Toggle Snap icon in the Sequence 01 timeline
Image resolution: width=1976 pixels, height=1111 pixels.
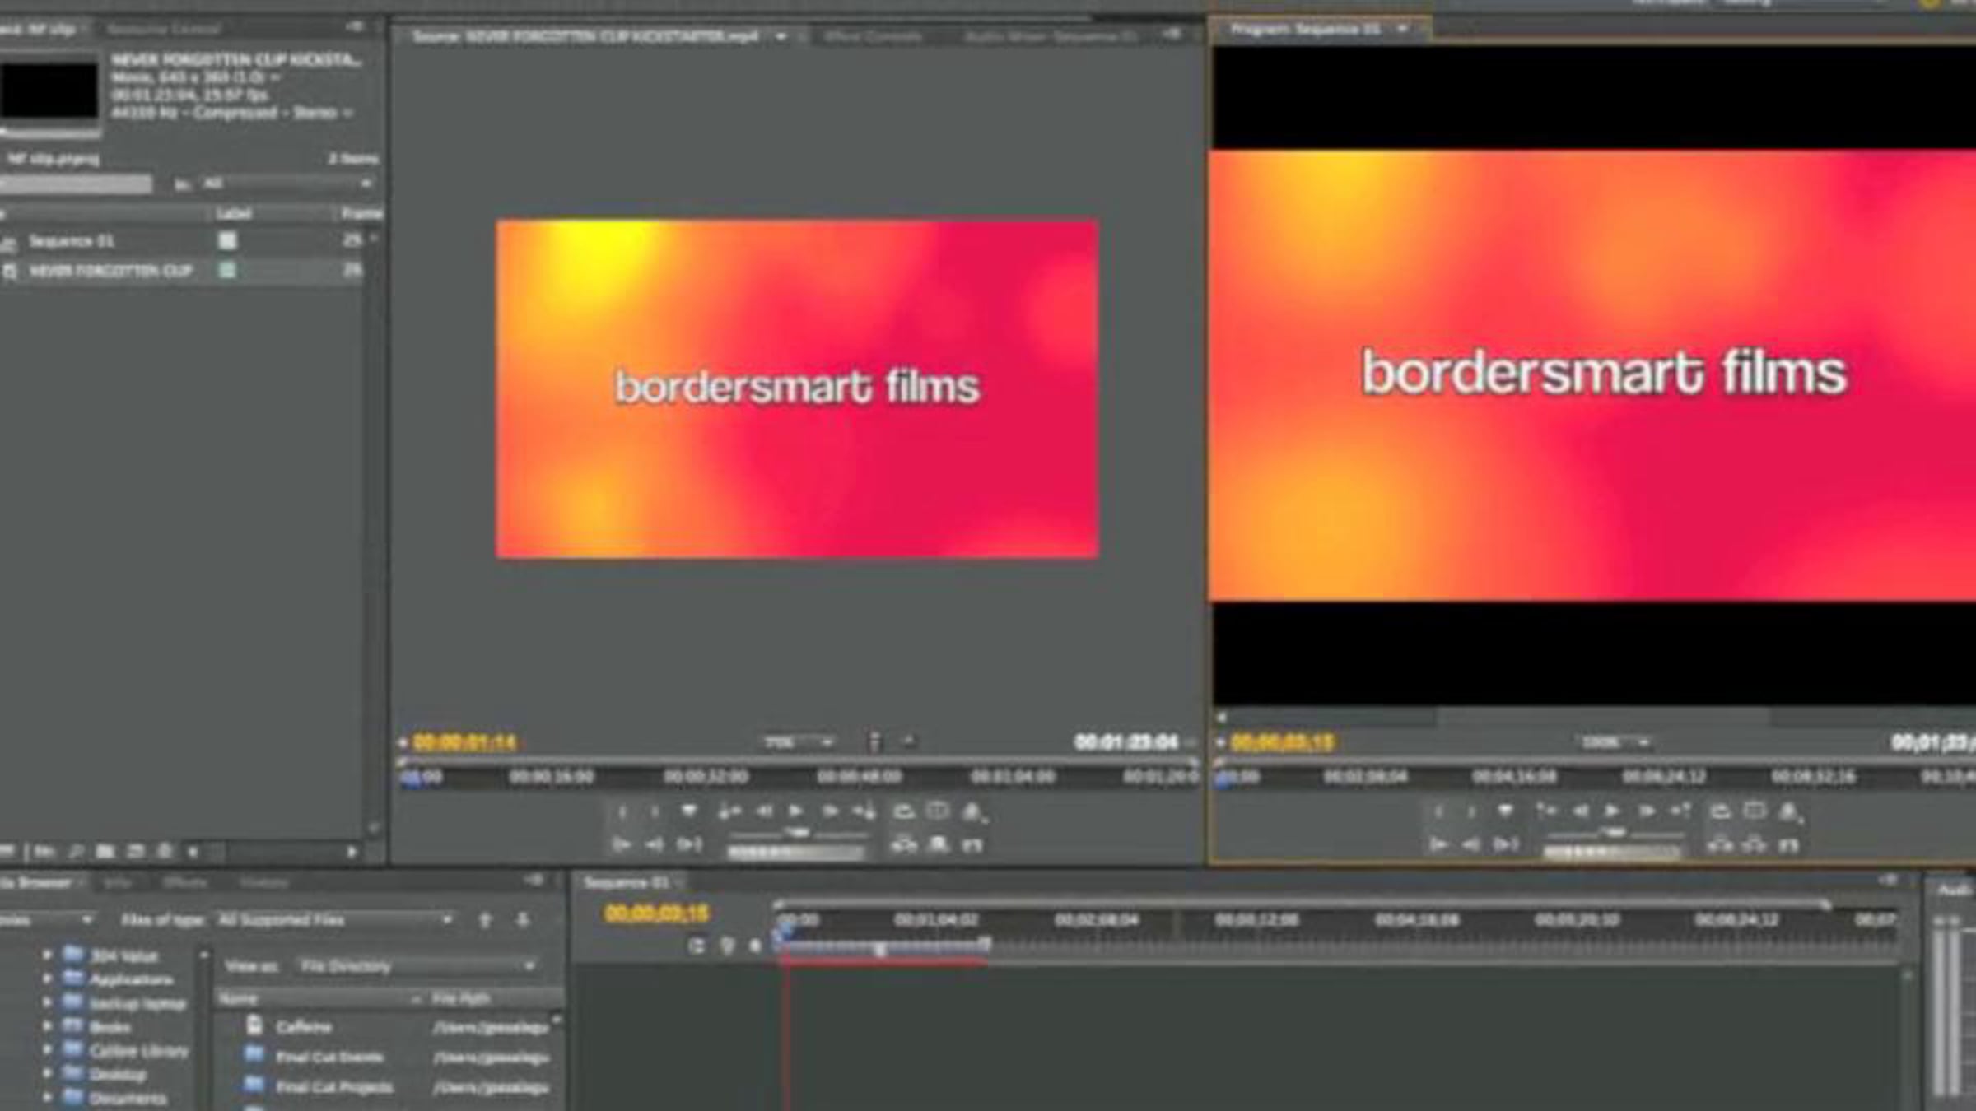(697, 946)
